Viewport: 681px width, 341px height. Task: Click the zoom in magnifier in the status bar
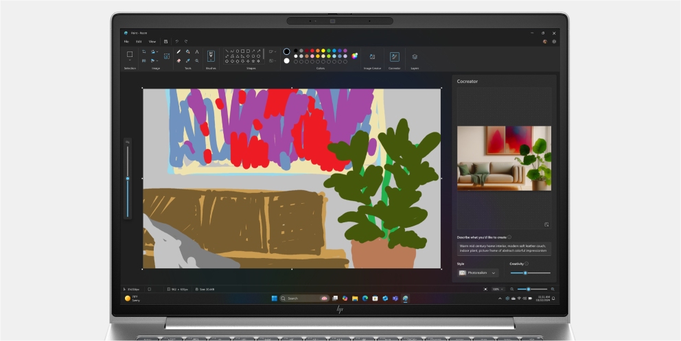pos(553,289)
